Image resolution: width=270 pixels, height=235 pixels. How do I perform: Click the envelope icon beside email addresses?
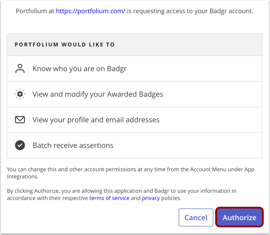(20, 120)
